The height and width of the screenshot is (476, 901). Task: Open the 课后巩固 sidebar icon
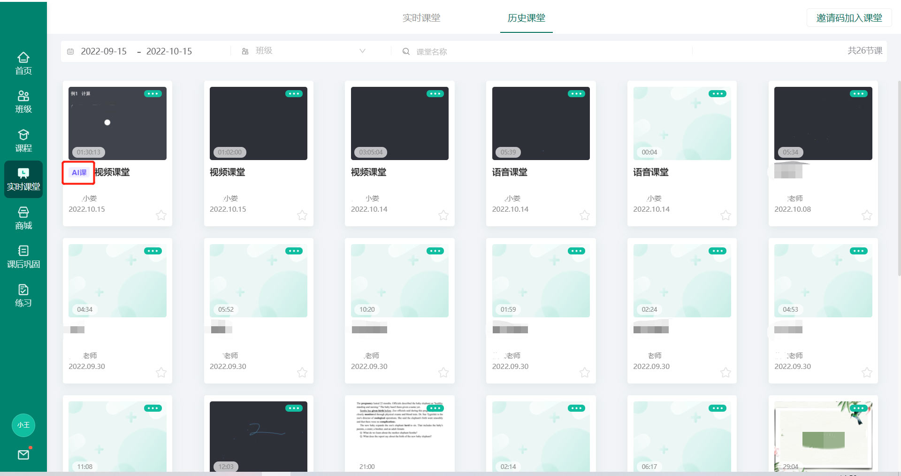[23, 257]
